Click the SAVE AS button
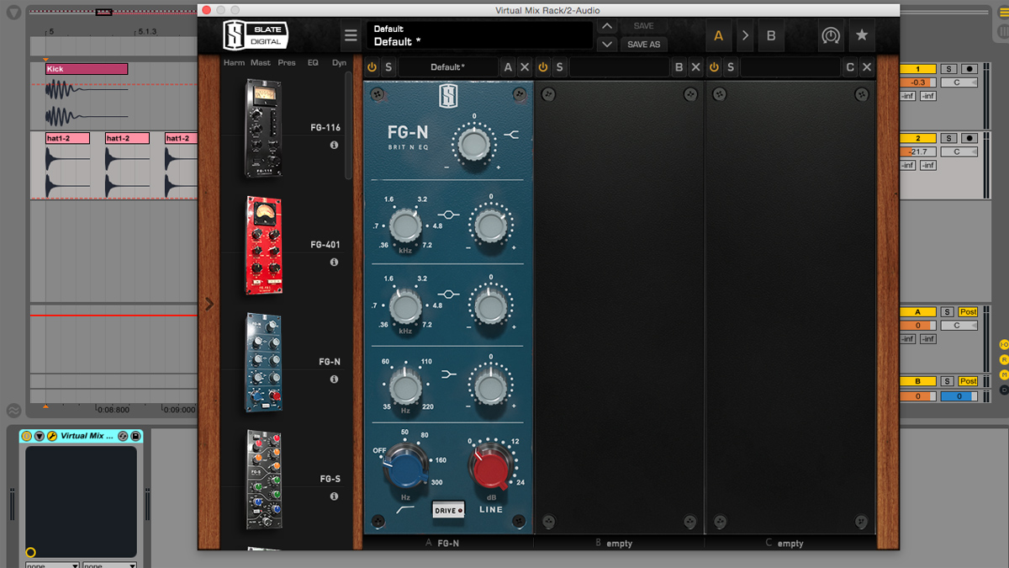The image size is (1009, 568). point(643,44)
